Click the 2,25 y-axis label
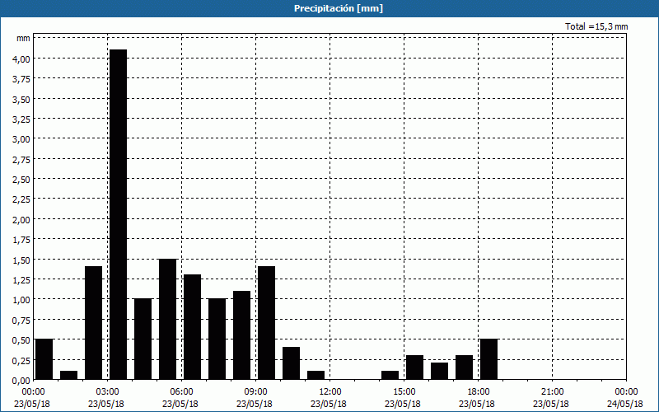This screenshot has height=412, width=659. [x=21, y=199]
